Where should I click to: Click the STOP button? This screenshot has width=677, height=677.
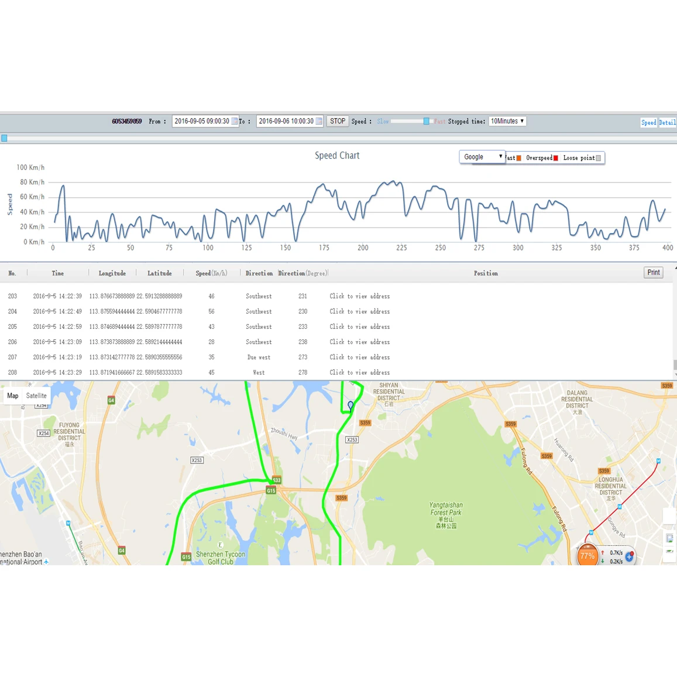338,121
